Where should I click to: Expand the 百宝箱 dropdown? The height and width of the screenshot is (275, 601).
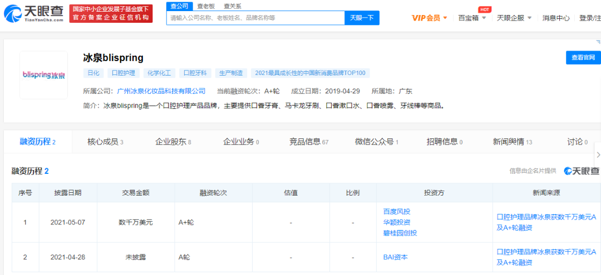pyautogui.click(x=472, y=18)
